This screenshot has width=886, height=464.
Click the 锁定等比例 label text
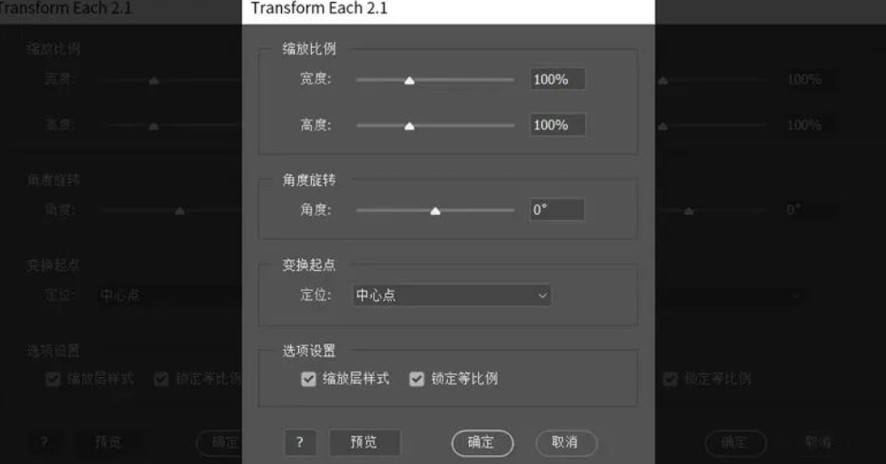click(464, 379)
